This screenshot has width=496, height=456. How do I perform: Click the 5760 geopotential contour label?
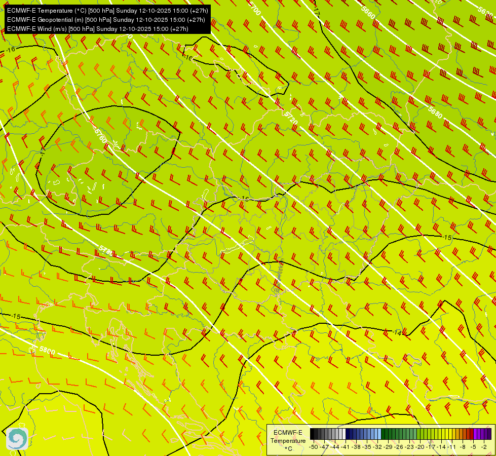coord(101,135)
